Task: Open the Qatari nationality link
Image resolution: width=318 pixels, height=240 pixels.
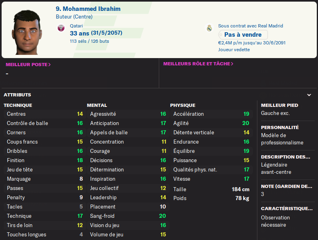Action: point(76,26)
